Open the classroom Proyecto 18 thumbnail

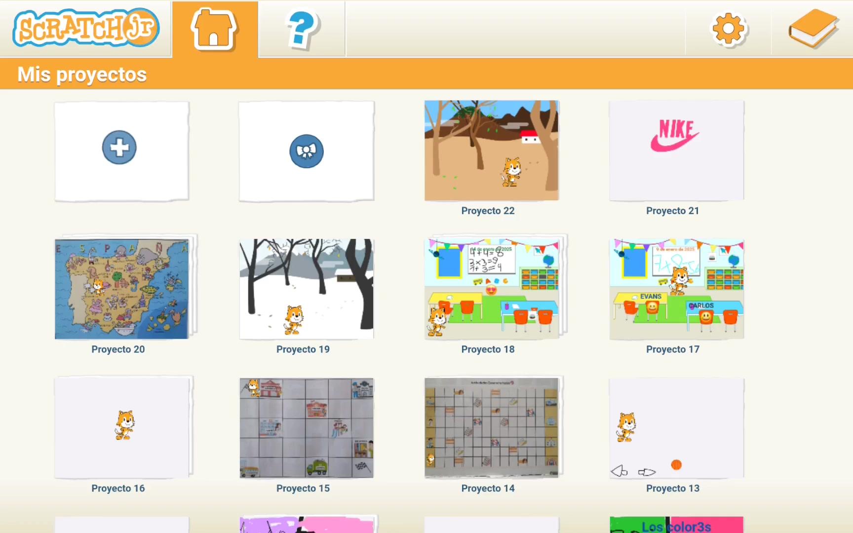491,289
